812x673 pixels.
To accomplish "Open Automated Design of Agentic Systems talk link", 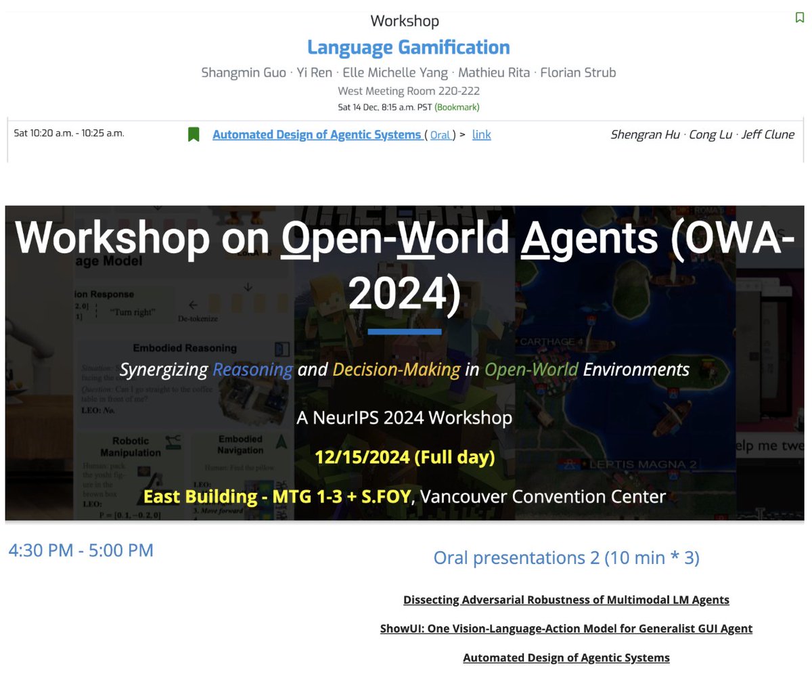I will 317,135.
